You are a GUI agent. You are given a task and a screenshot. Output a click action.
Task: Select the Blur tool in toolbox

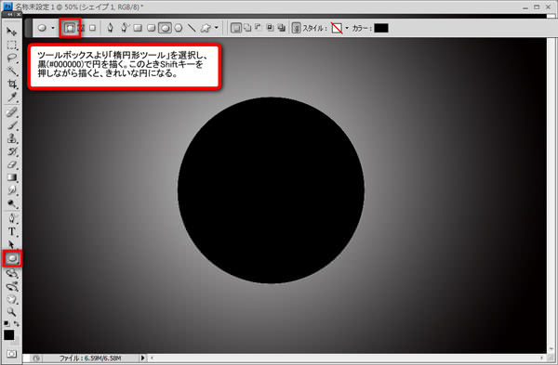pyautogui.click(x=12, y=190)
